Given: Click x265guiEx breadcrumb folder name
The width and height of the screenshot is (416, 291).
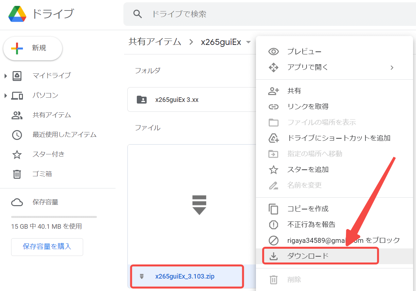Looking at the screenshot, I should (221, 42).
